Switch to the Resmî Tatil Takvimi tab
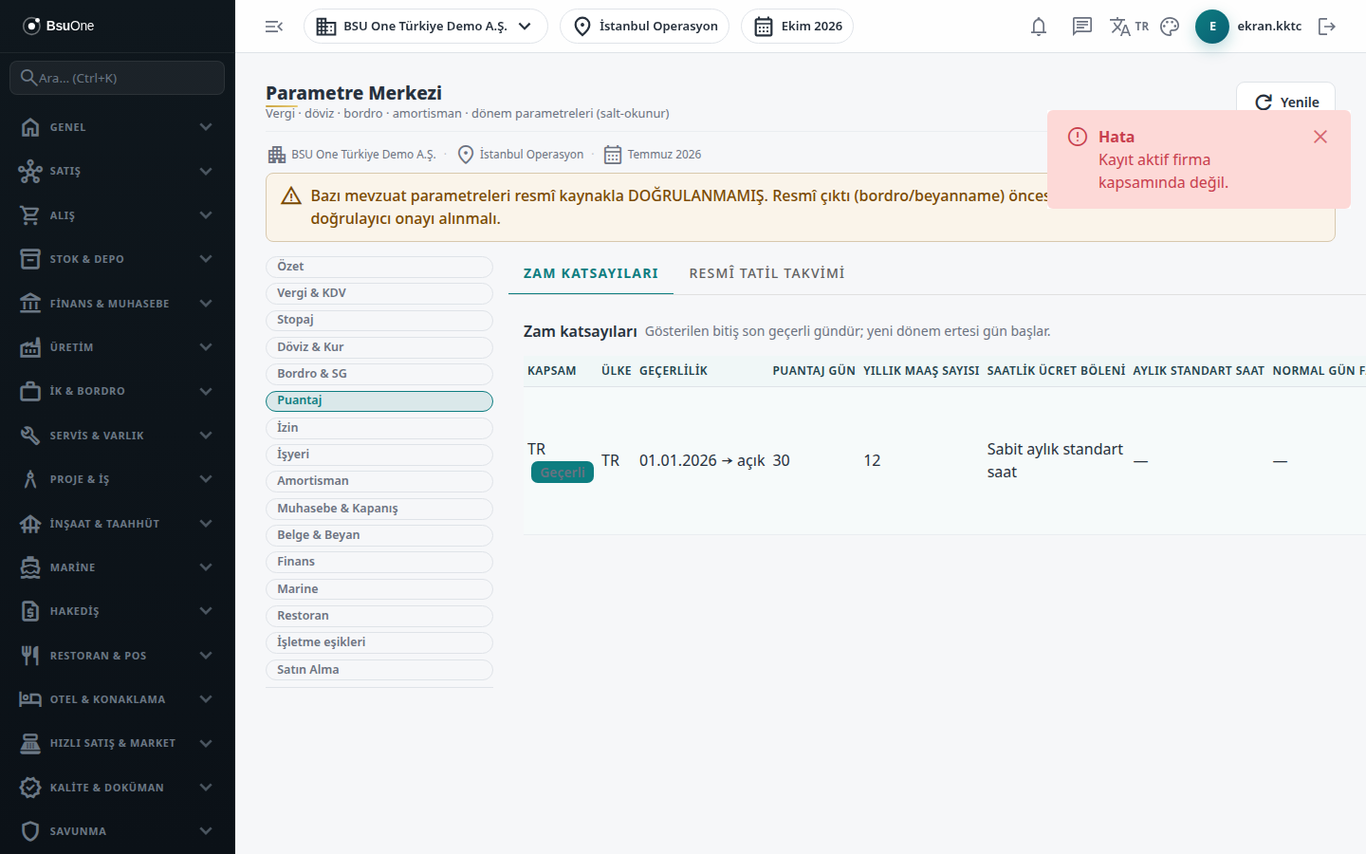1366x854 pixels. coord(766,273)
